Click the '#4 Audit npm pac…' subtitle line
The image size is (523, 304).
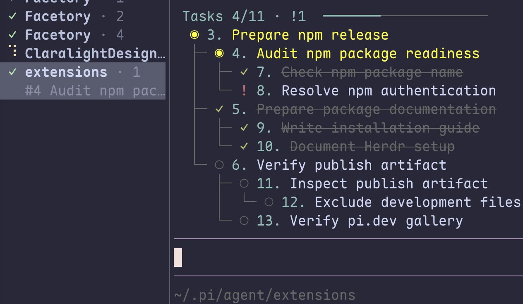(95, 90)
